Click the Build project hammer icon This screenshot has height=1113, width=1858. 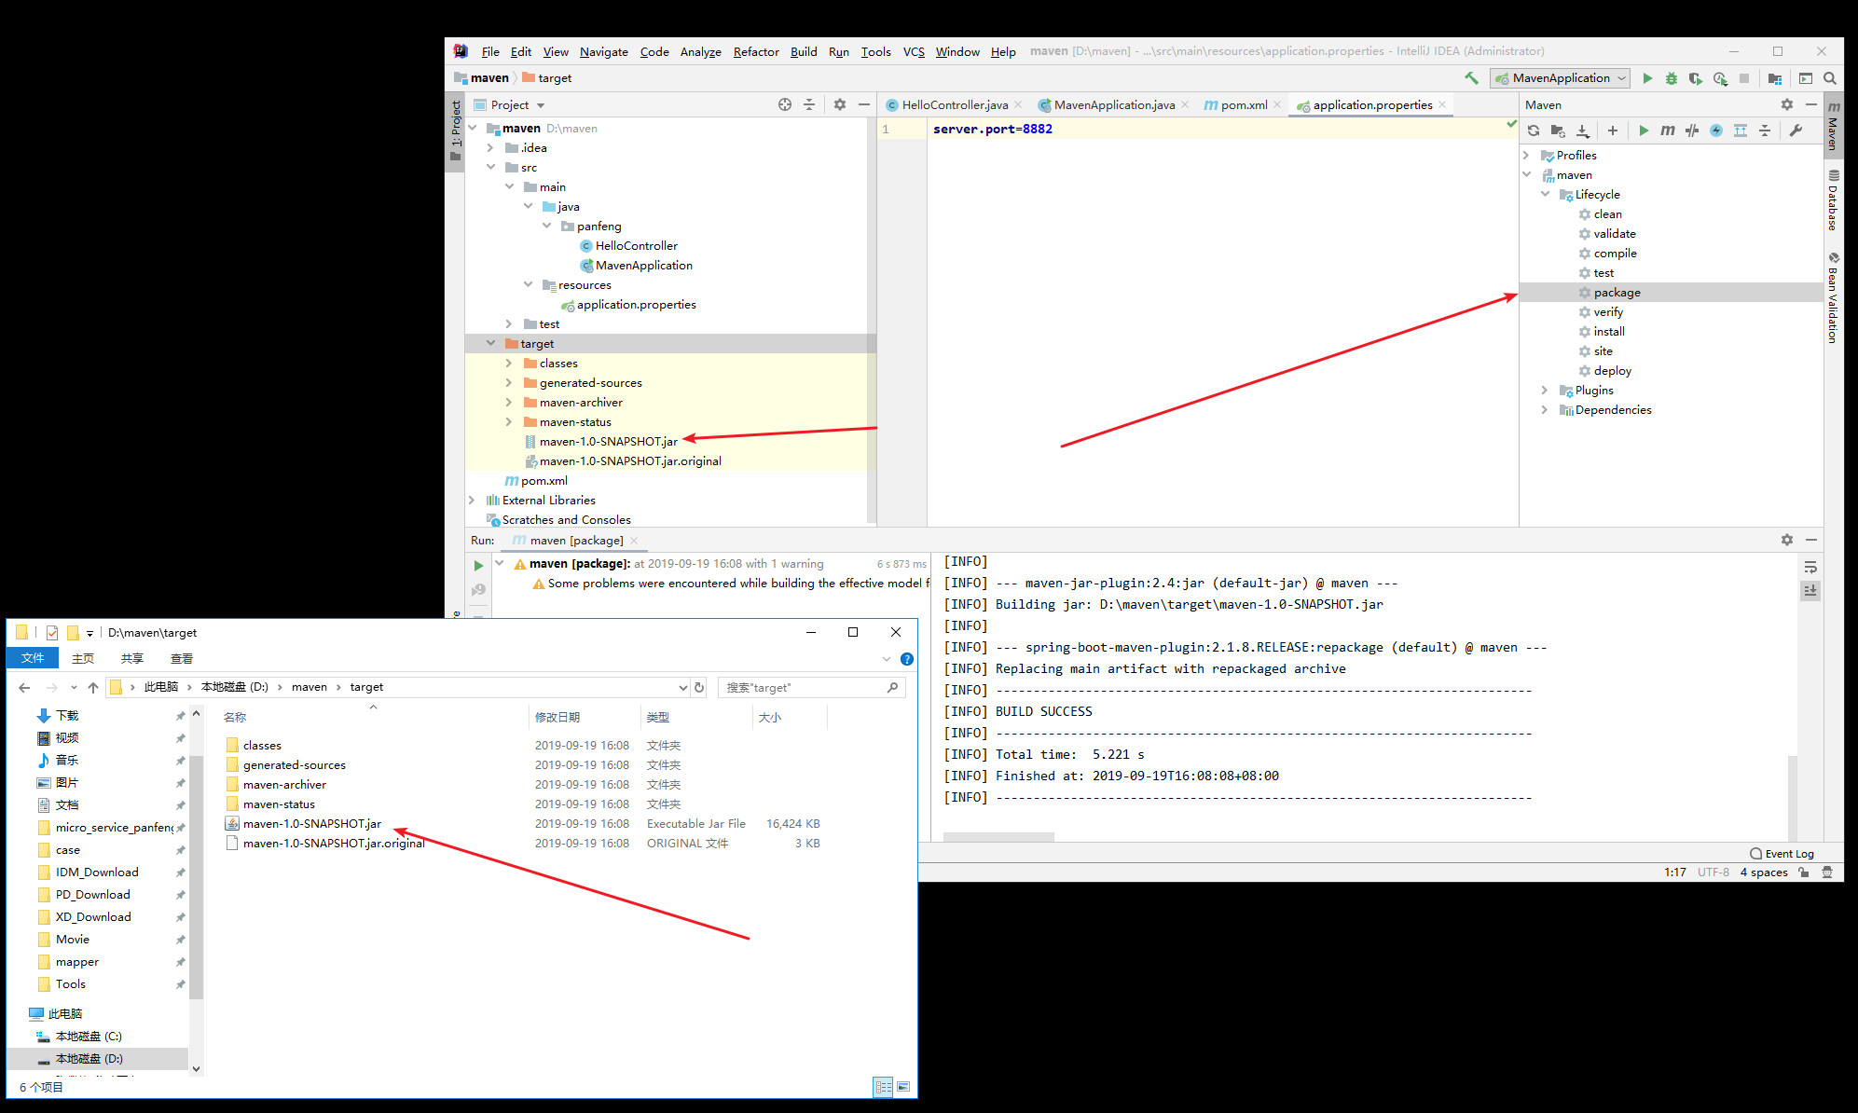pyautogui.click(x=1472, y=78)
